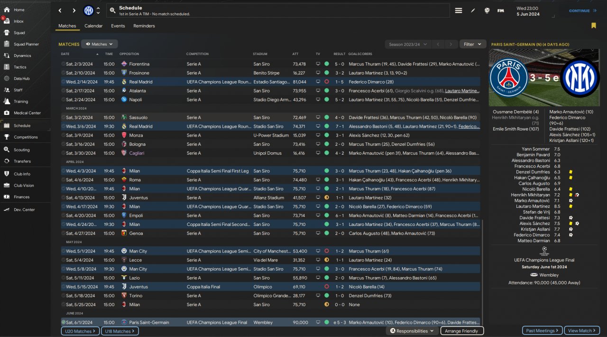The image size is (607, 337).
Task: Open the hamburger menu icon
Action: coord(459,10)
